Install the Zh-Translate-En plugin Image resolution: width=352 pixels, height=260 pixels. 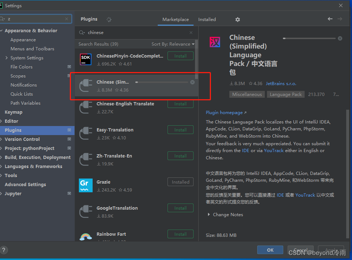point(181,156)
